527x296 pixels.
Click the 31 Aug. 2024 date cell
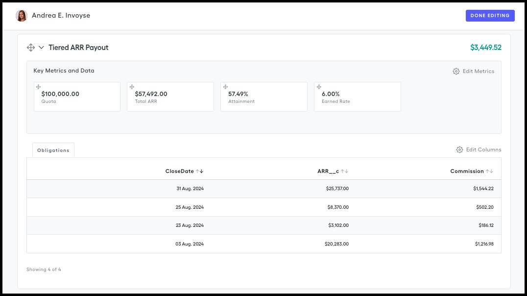[190, 189]
